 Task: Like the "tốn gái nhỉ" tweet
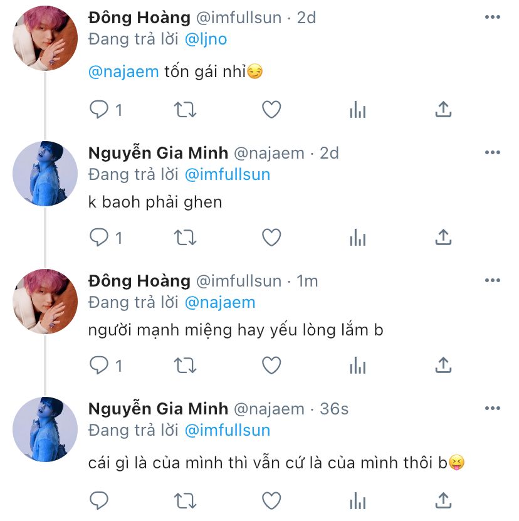tap(271, 110)
